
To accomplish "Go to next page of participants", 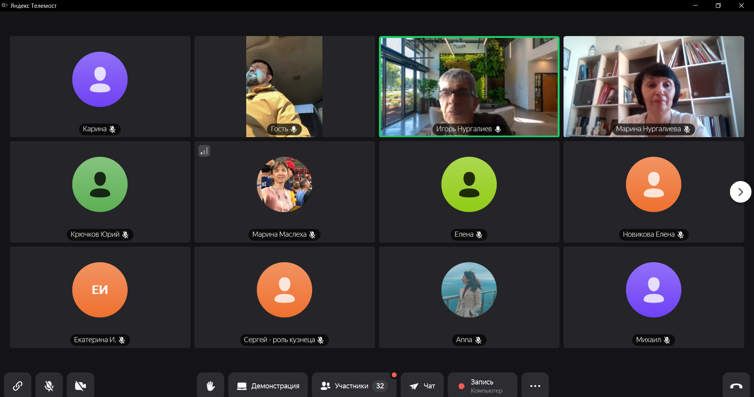I will [740, 192].
